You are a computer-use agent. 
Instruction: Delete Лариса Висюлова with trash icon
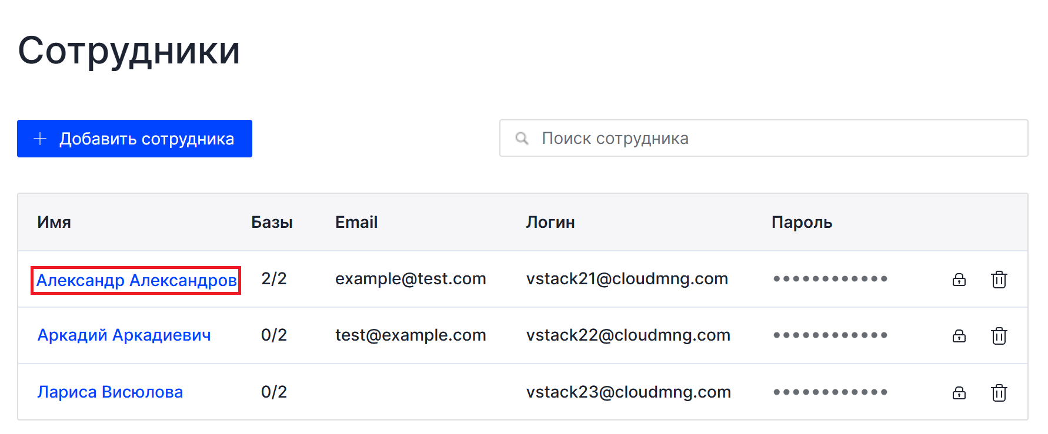point(999,392)
